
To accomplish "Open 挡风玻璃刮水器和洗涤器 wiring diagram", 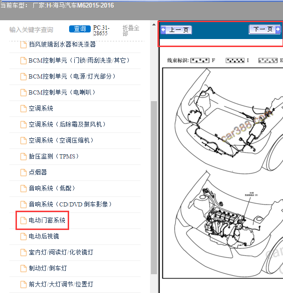I will pos(62,45).
